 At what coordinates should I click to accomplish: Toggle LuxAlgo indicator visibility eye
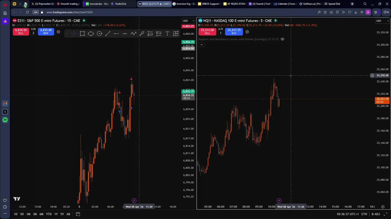[x=282, y=39]
